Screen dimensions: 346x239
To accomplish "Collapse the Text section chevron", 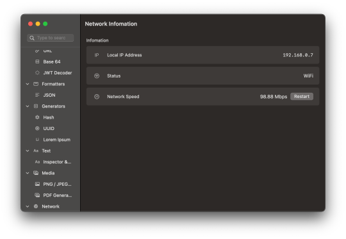I will tap(28, 151).
